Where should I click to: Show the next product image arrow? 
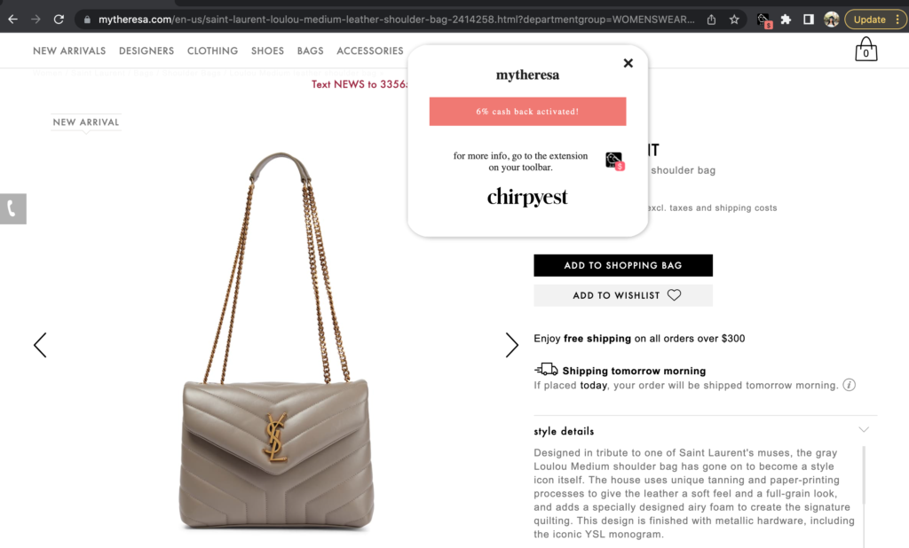click(x=511, y=345)
